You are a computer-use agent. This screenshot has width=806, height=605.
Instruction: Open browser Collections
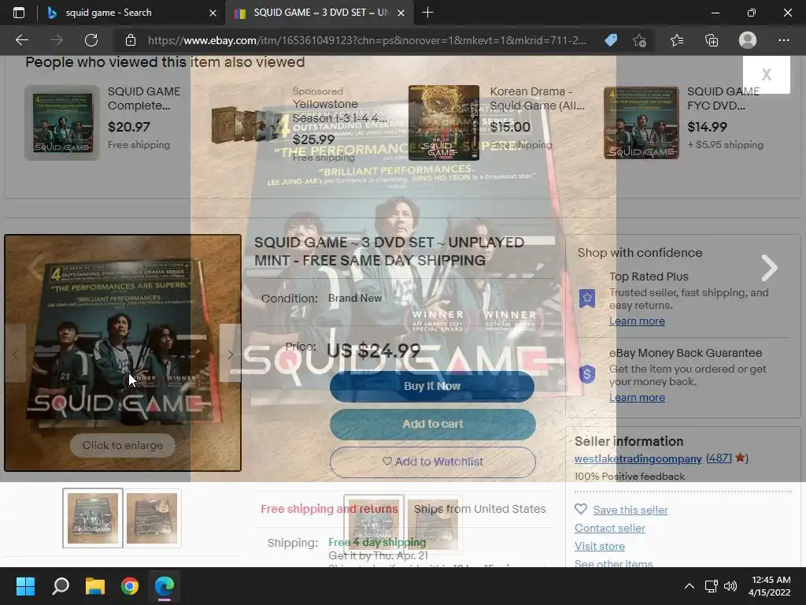coord(712,40)
